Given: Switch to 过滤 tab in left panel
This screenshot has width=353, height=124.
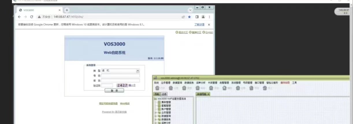Looking at the screenshot, I should (x=164, y=94).
